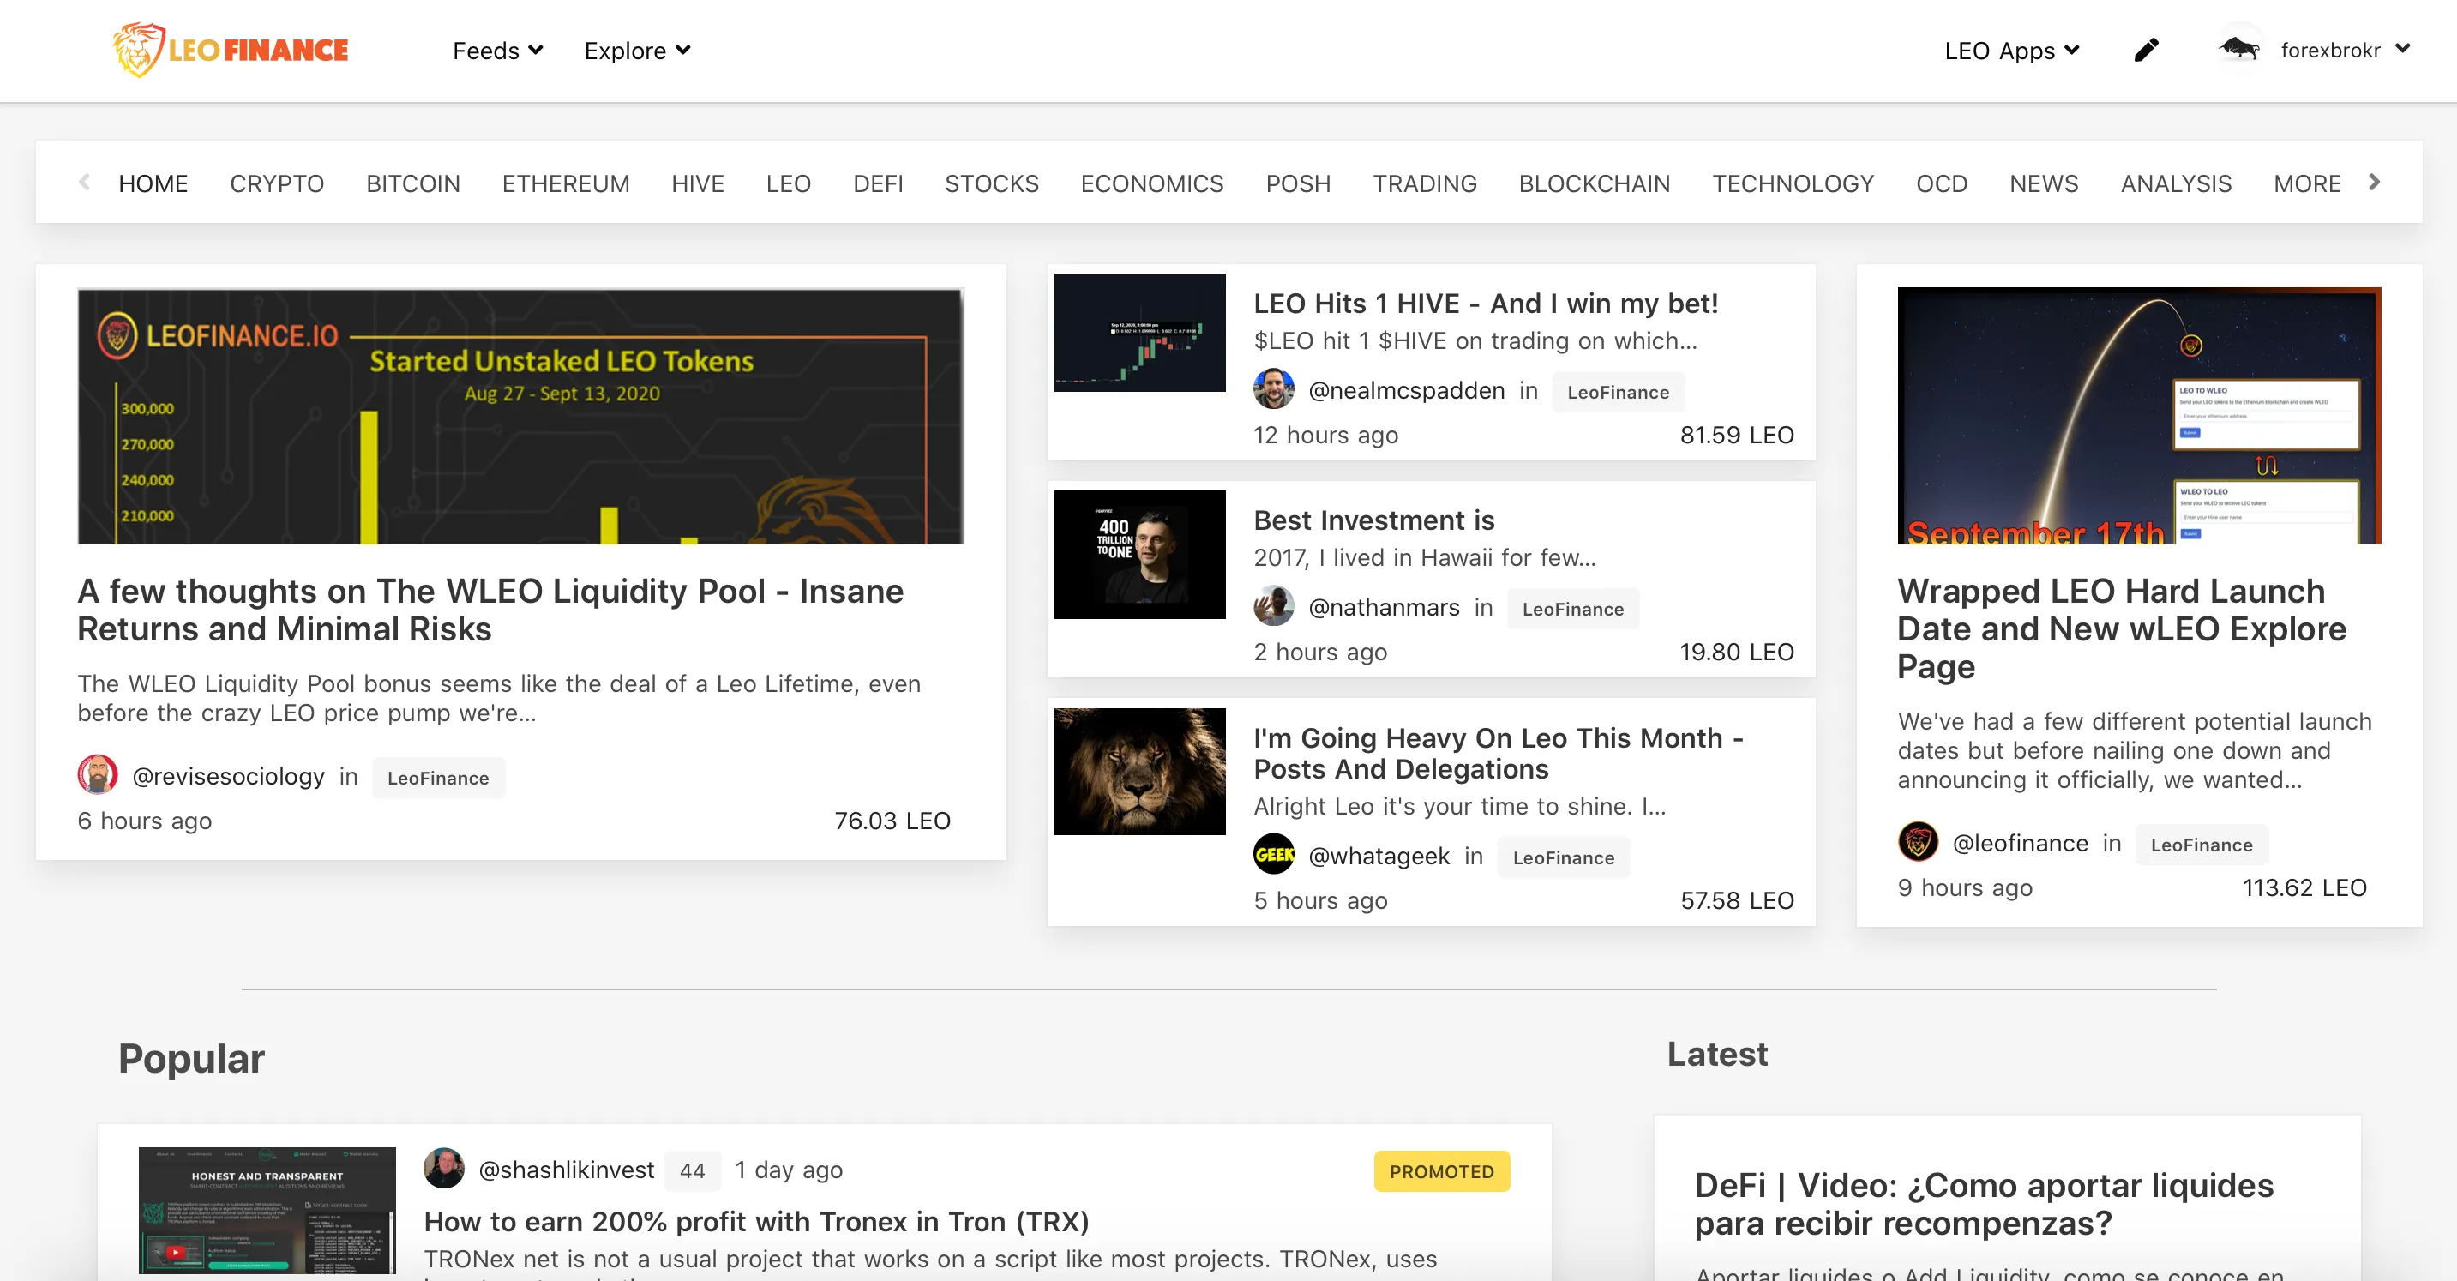Image resolution: width=2457 pixels, height=1281 pixels.
Task: Click the PROMOTED badge
Action: coord(1441,1170)
